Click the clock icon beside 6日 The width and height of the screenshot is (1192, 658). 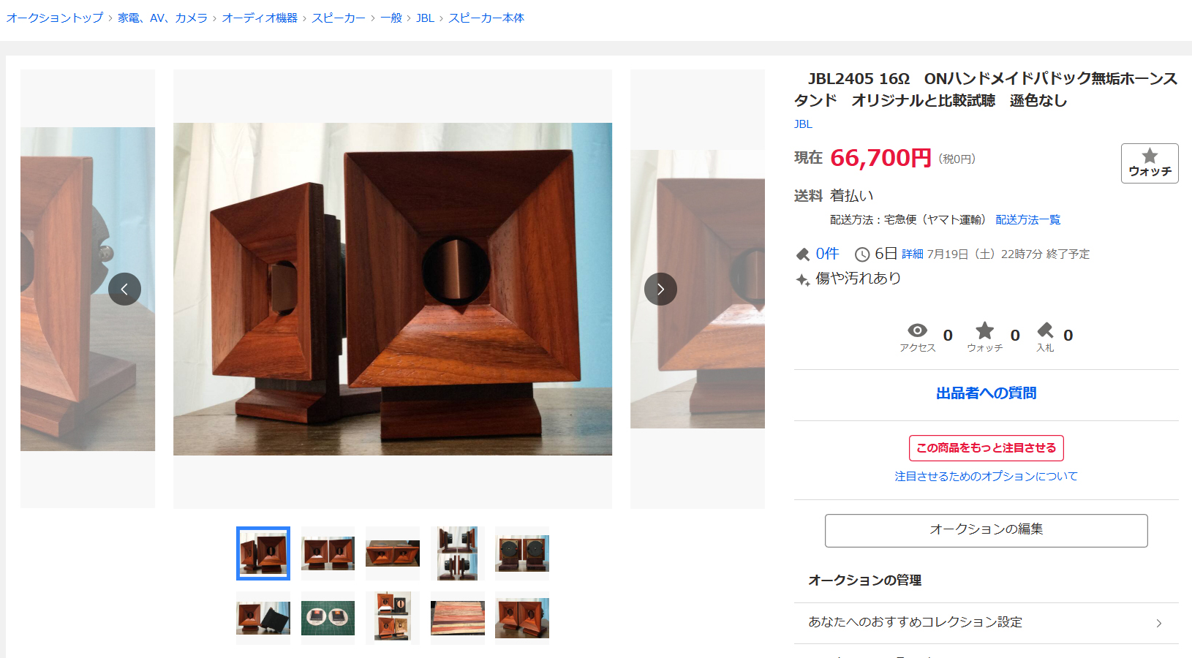coord(862,254)
